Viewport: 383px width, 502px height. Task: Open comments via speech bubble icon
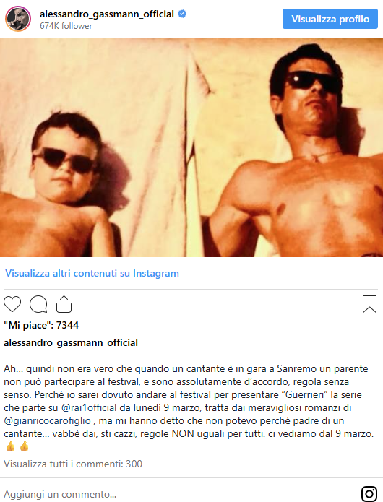pos(38,304)
